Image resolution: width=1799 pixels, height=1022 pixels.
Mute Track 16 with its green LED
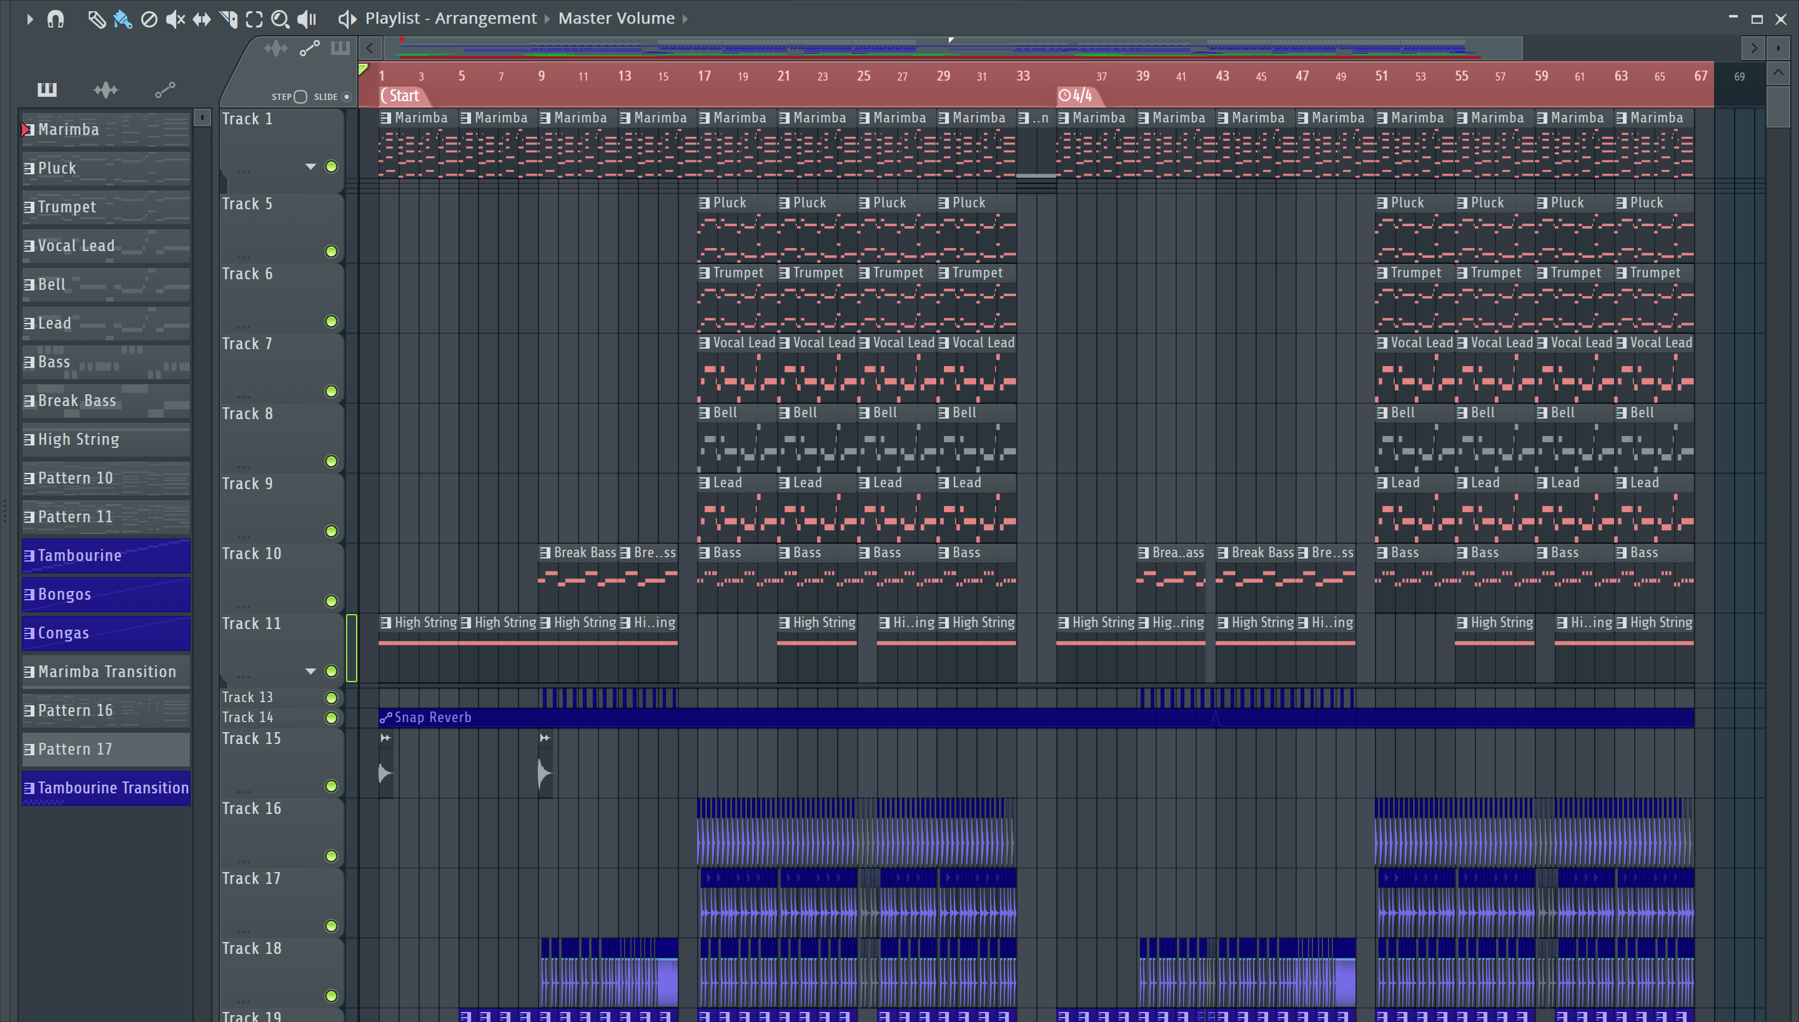(x=331, y=856)
